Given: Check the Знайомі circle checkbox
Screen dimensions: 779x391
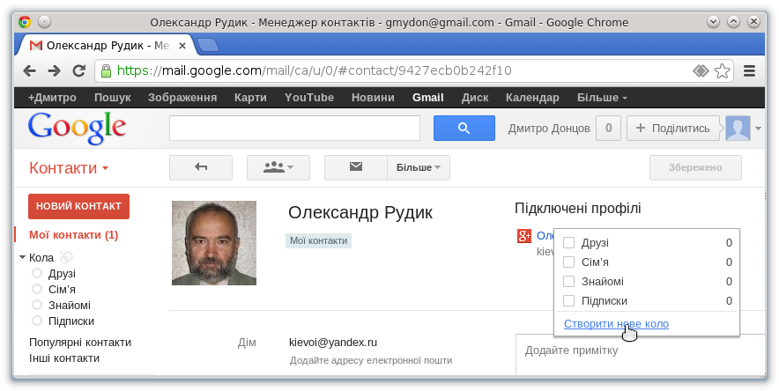Looking at the screenshot, I should pyautogui.click(x=568, y=281).
